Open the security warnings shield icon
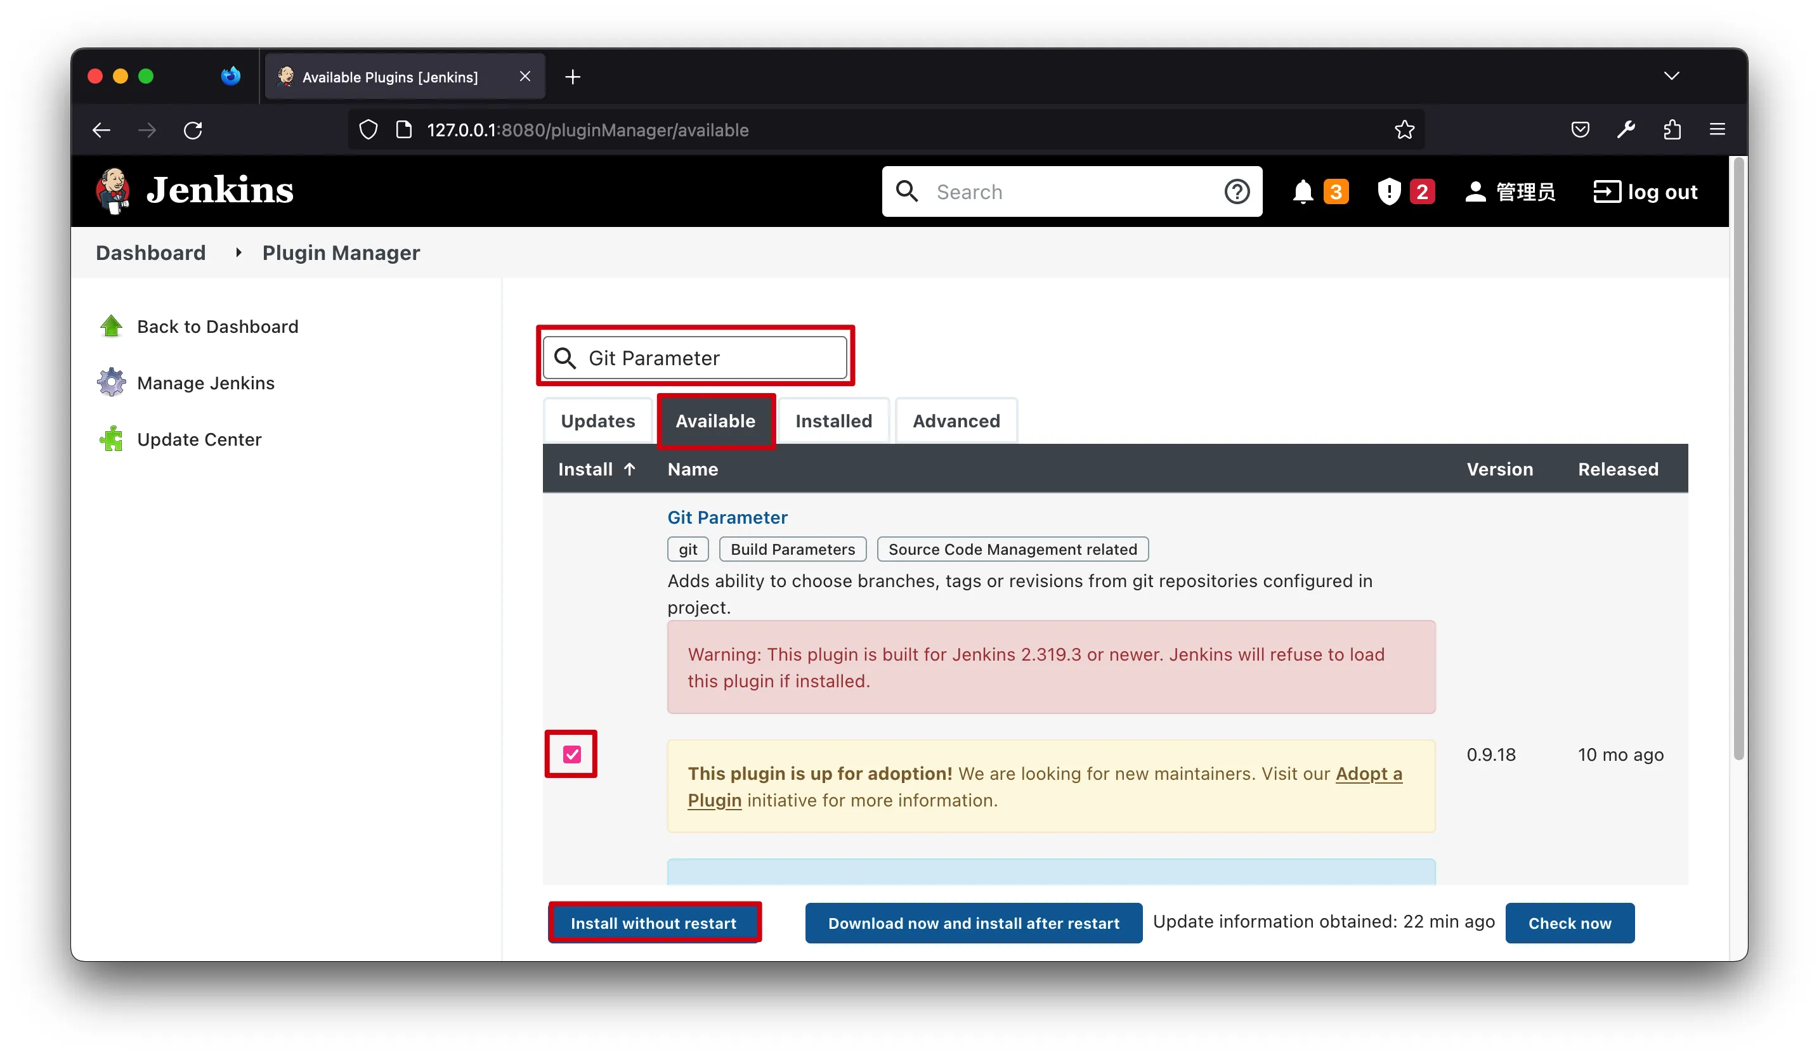Image resolution: width=1819 pixels, height=1055 pixels. click(1389, 192)
